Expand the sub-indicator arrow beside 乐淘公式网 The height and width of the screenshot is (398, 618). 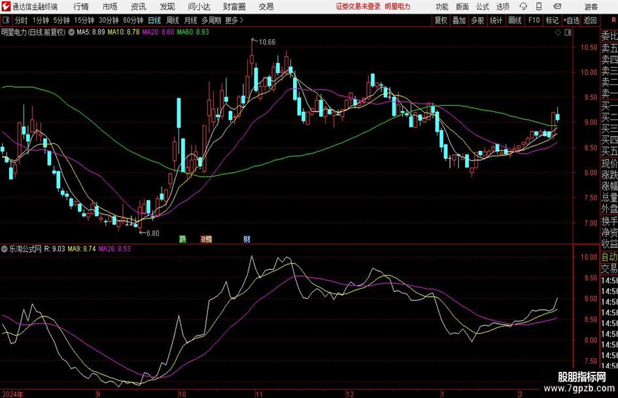[x=5, y=248]
